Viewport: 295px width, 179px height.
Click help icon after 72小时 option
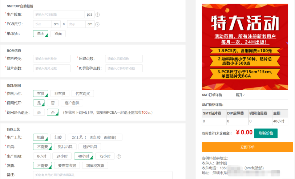(x=119, y=156)
